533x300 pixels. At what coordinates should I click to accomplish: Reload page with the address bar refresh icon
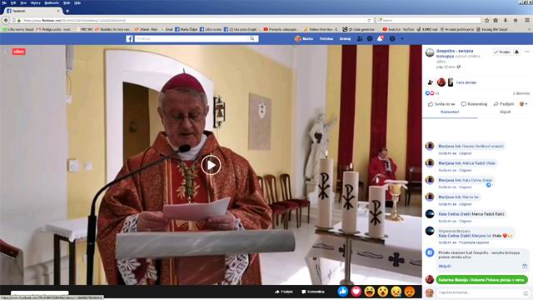pyautogui.click(x=369, y=20)
